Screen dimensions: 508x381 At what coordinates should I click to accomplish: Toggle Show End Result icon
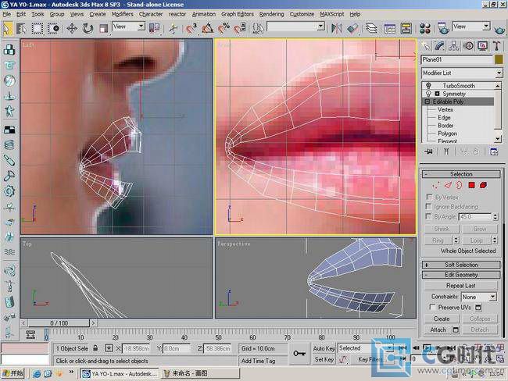pos(446,151)
